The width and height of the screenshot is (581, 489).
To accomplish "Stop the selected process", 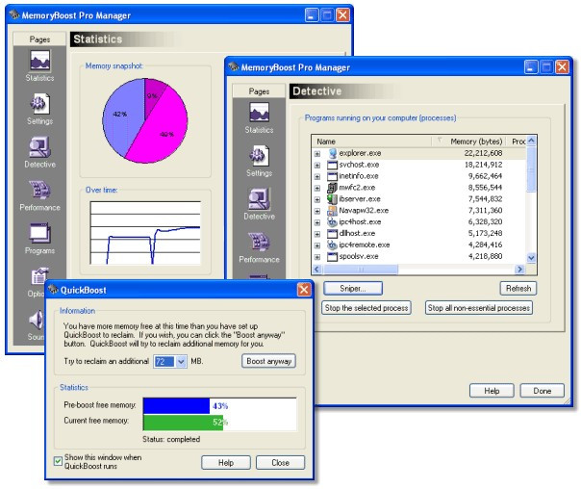I will coord(366,308).
